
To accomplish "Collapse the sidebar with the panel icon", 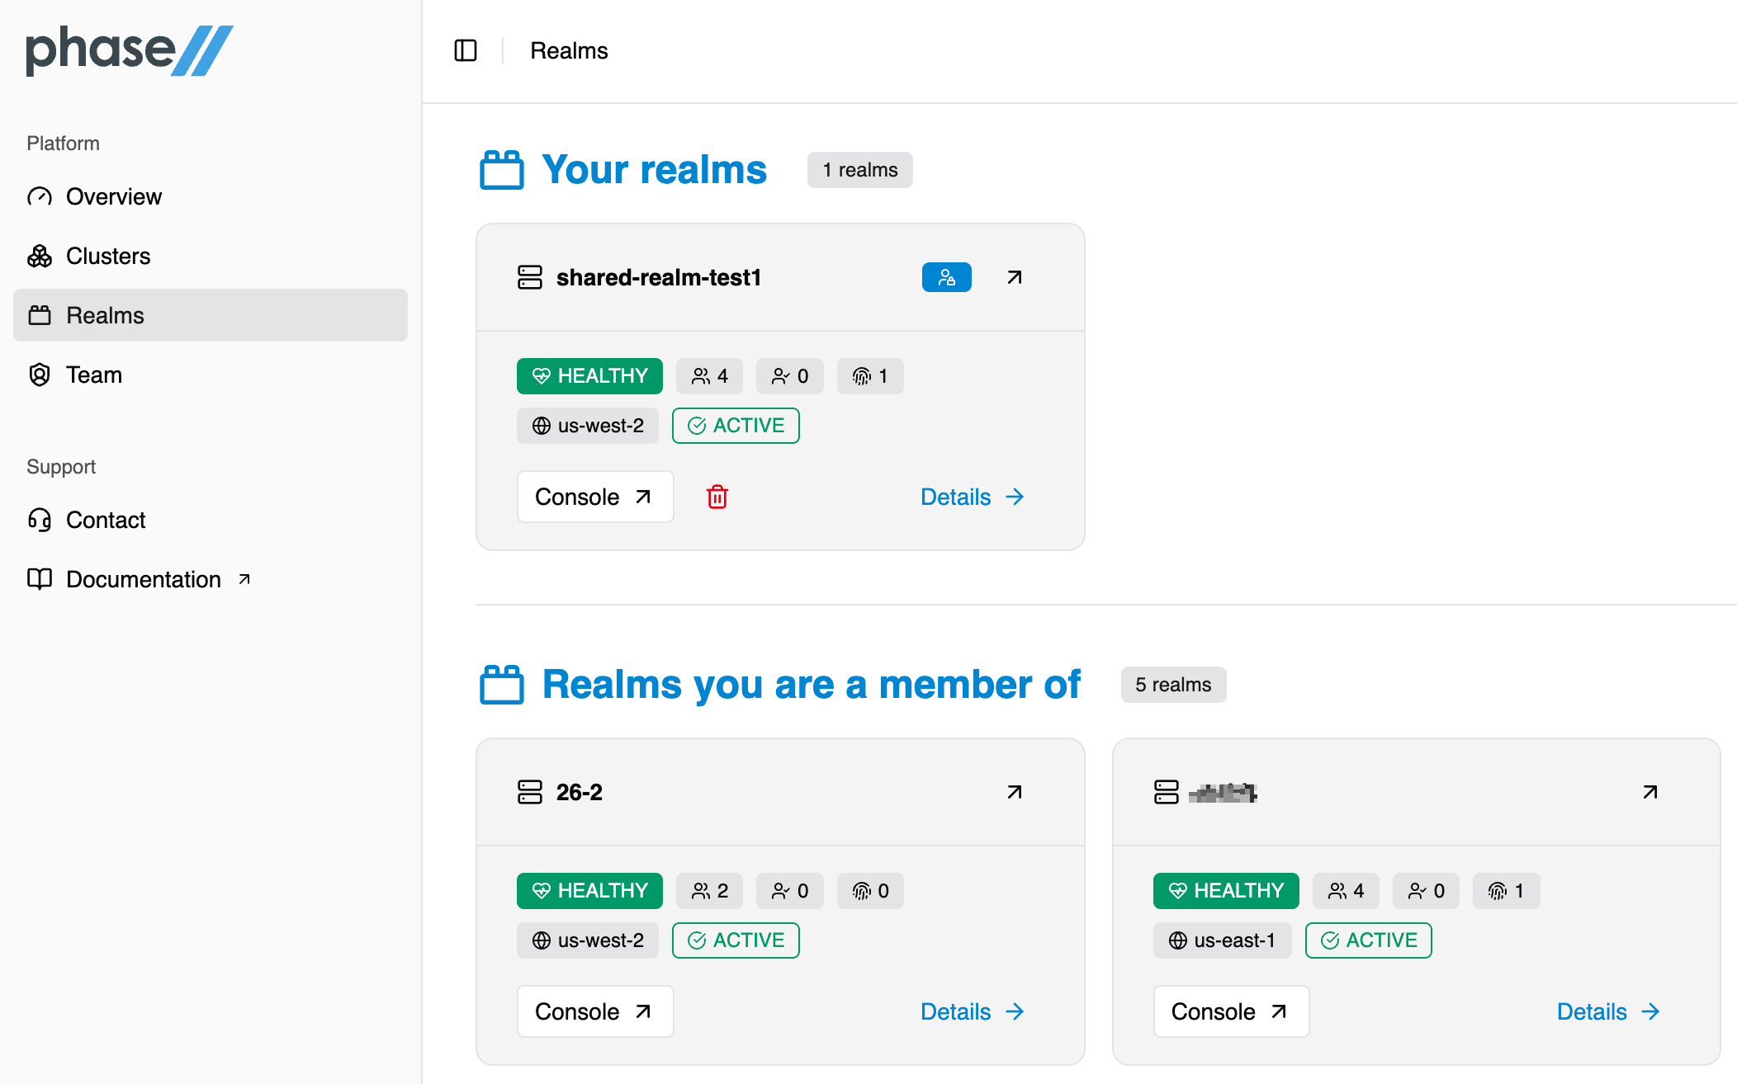I will [465, 50].
